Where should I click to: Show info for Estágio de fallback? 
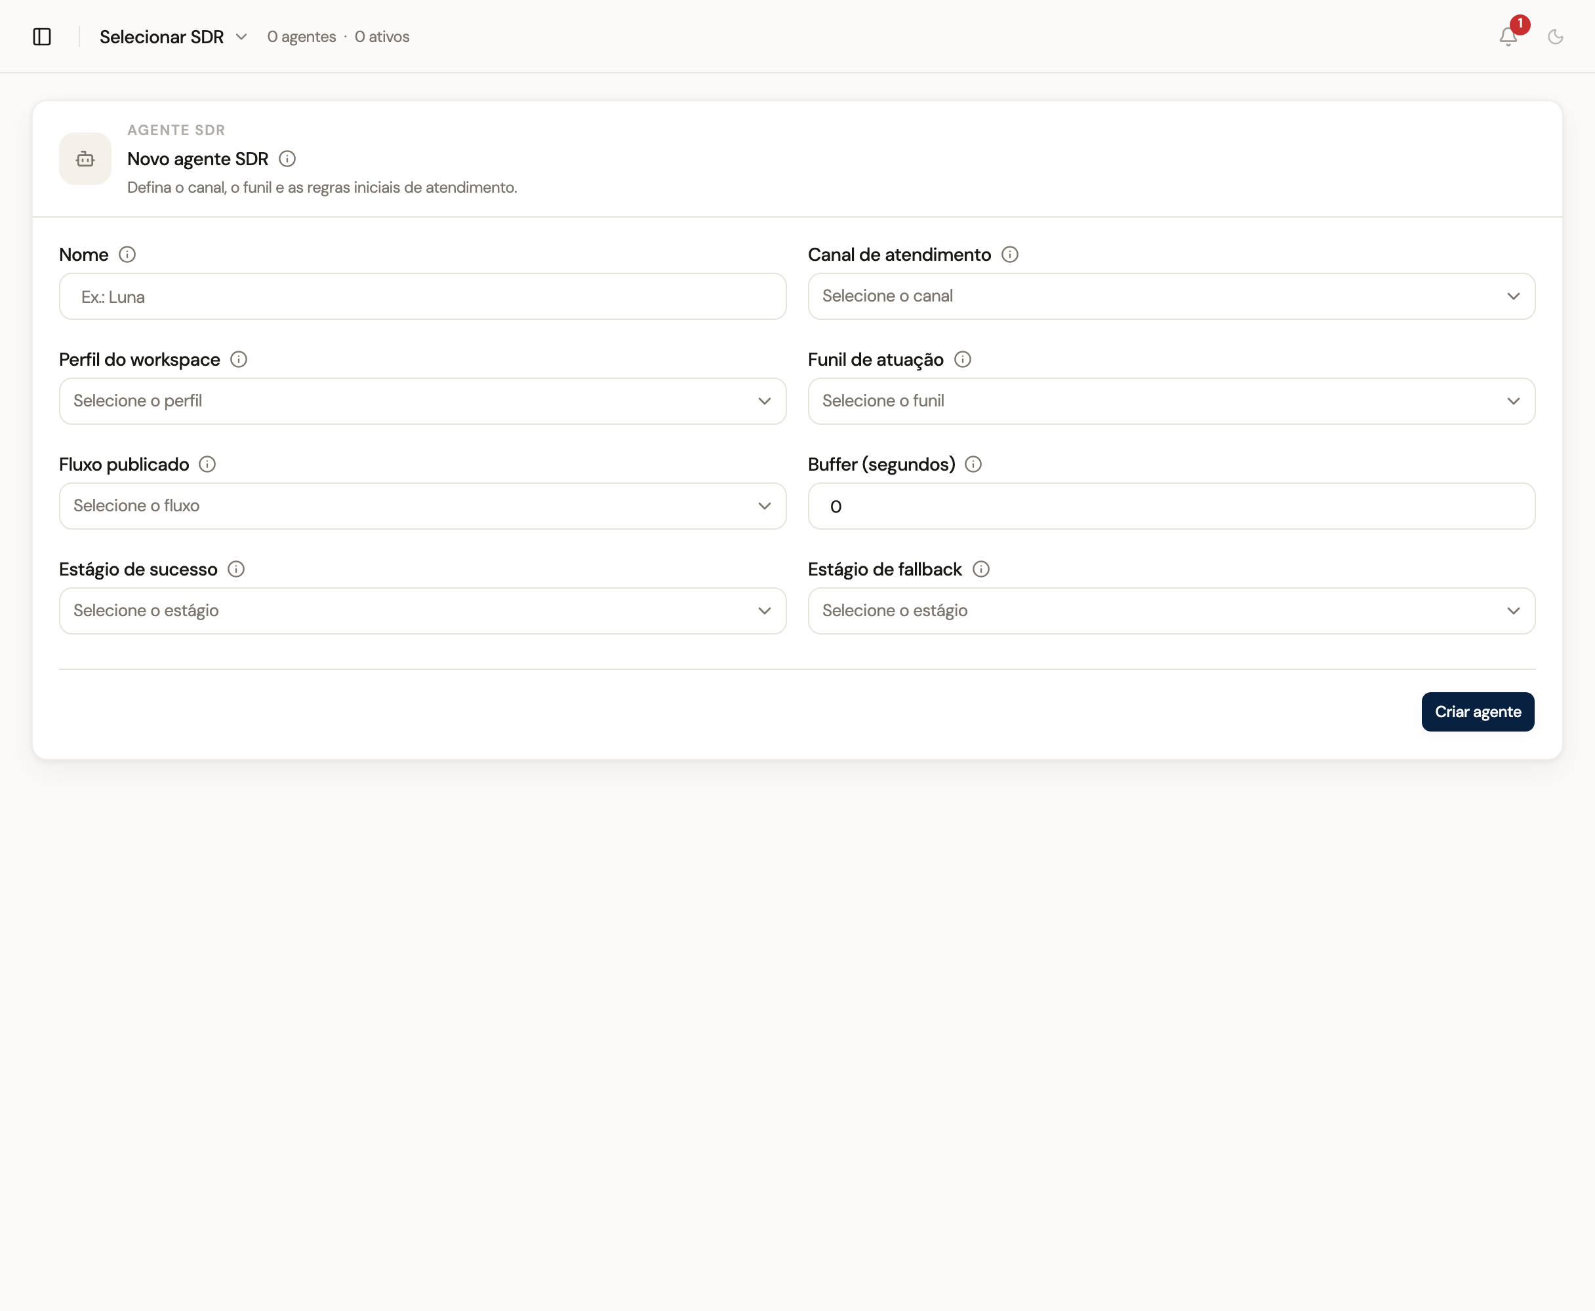980,570
